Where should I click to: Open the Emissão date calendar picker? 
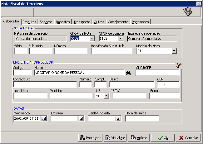point(81,119)
